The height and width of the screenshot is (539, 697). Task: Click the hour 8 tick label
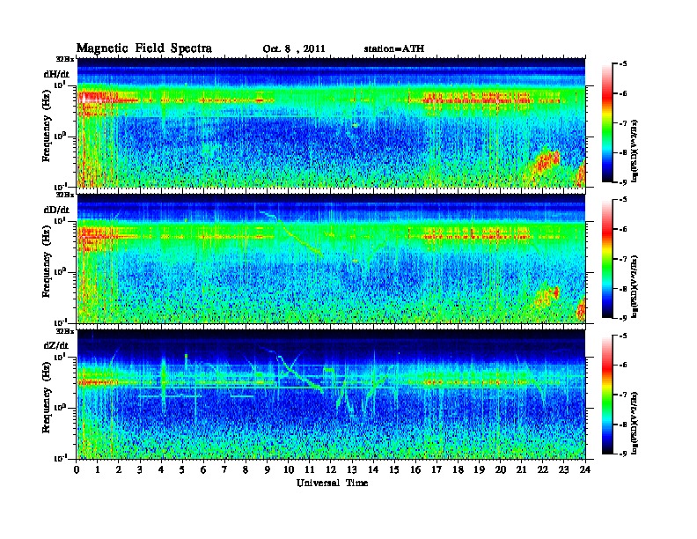coord(246,469)
